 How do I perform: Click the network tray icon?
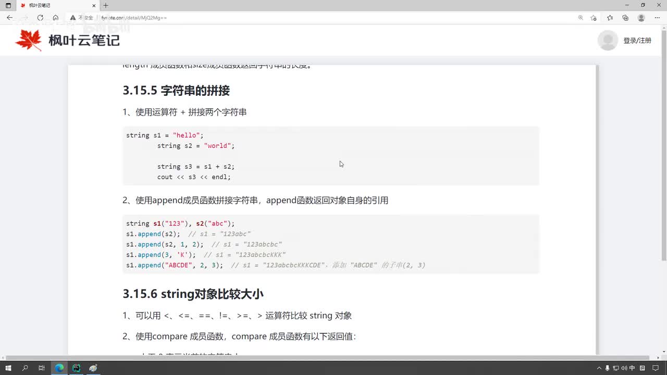(615, 368)
